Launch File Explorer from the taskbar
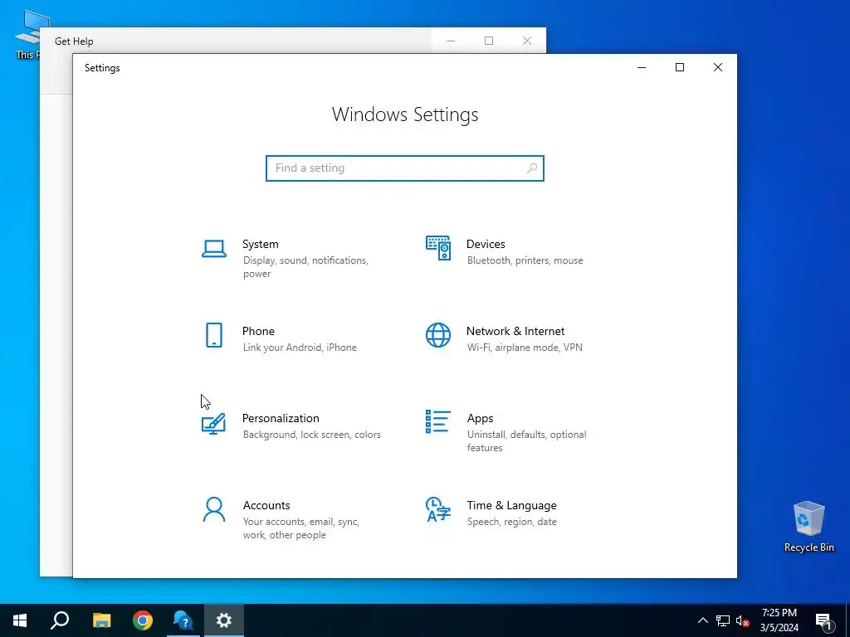850x637 pixels. [x=101, y=620]
